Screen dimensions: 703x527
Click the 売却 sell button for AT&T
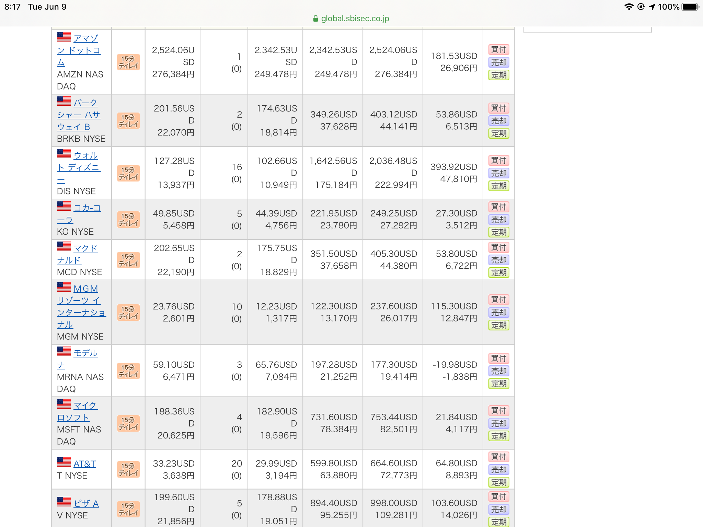click(x=499, y=470)
